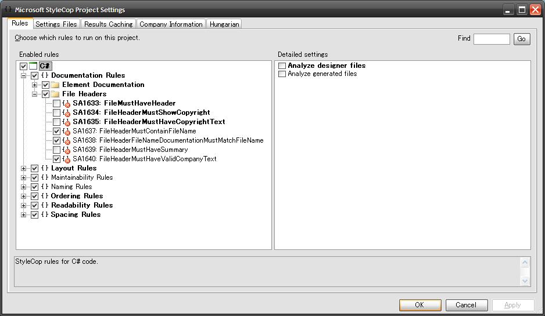Click the Documentation Rules braces icon
This screenshot has height=316, width=545.
pyautogui.click(x=45, y=75)
